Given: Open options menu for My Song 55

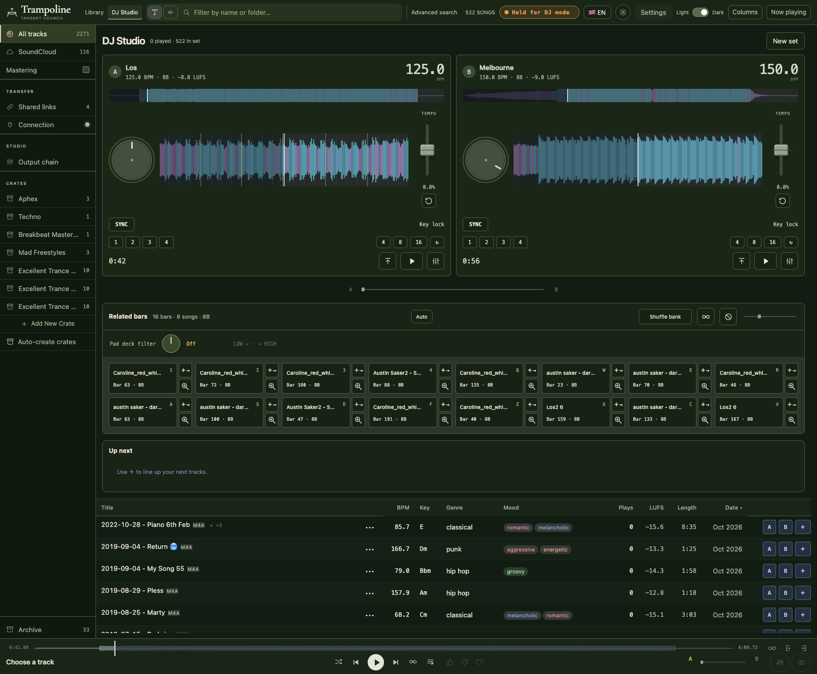Looking at the screenshot, I should [370, 571].
